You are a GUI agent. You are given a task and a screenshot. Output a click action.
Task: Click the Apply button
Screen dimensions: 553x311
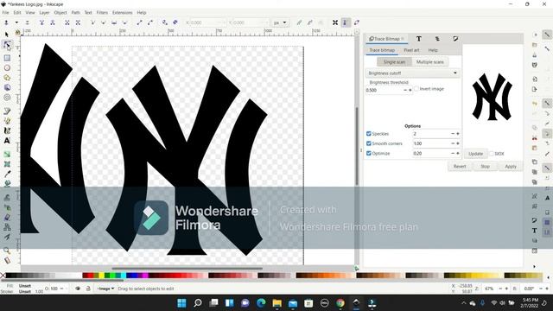click(x=511, y=166)
